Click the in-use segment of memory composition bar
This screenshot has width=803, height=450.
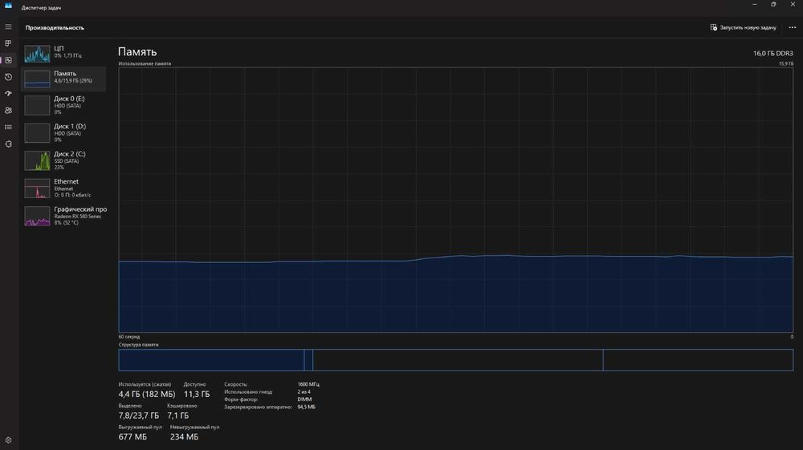click(211, 360)
